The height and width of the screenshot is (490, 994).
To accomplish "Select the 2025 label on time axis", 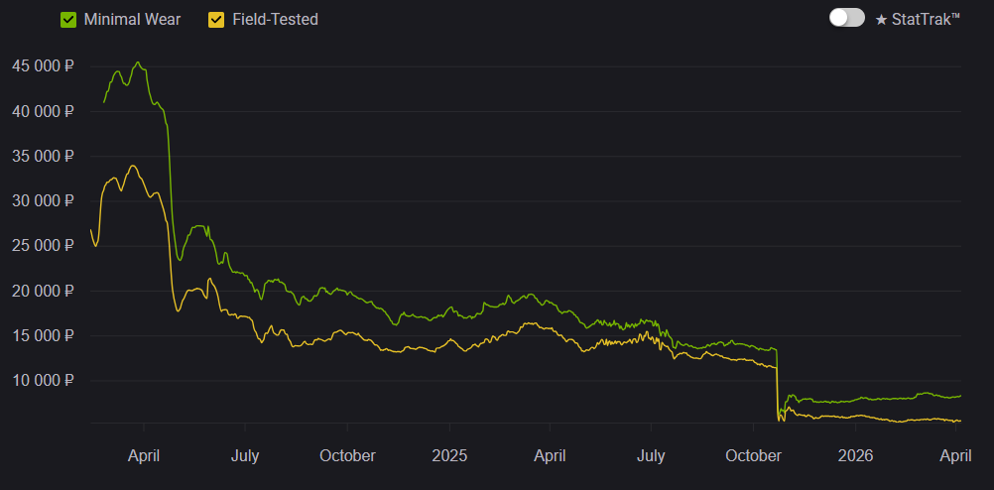I will (448, 455).
